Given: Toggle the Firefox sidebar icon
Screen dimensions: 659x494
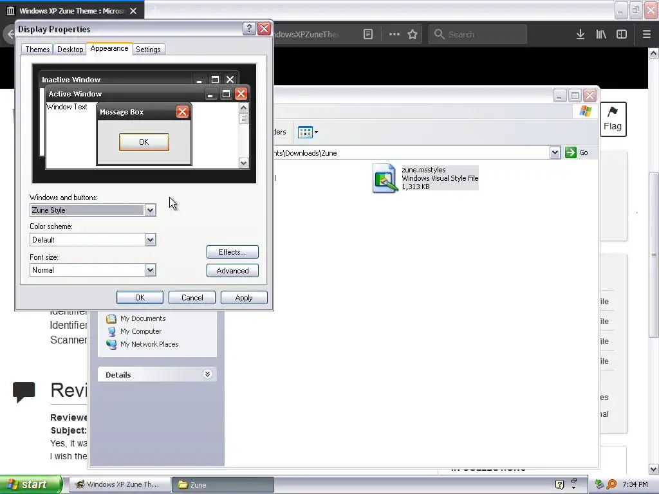Looking at the screenshot, I should 622,35.
